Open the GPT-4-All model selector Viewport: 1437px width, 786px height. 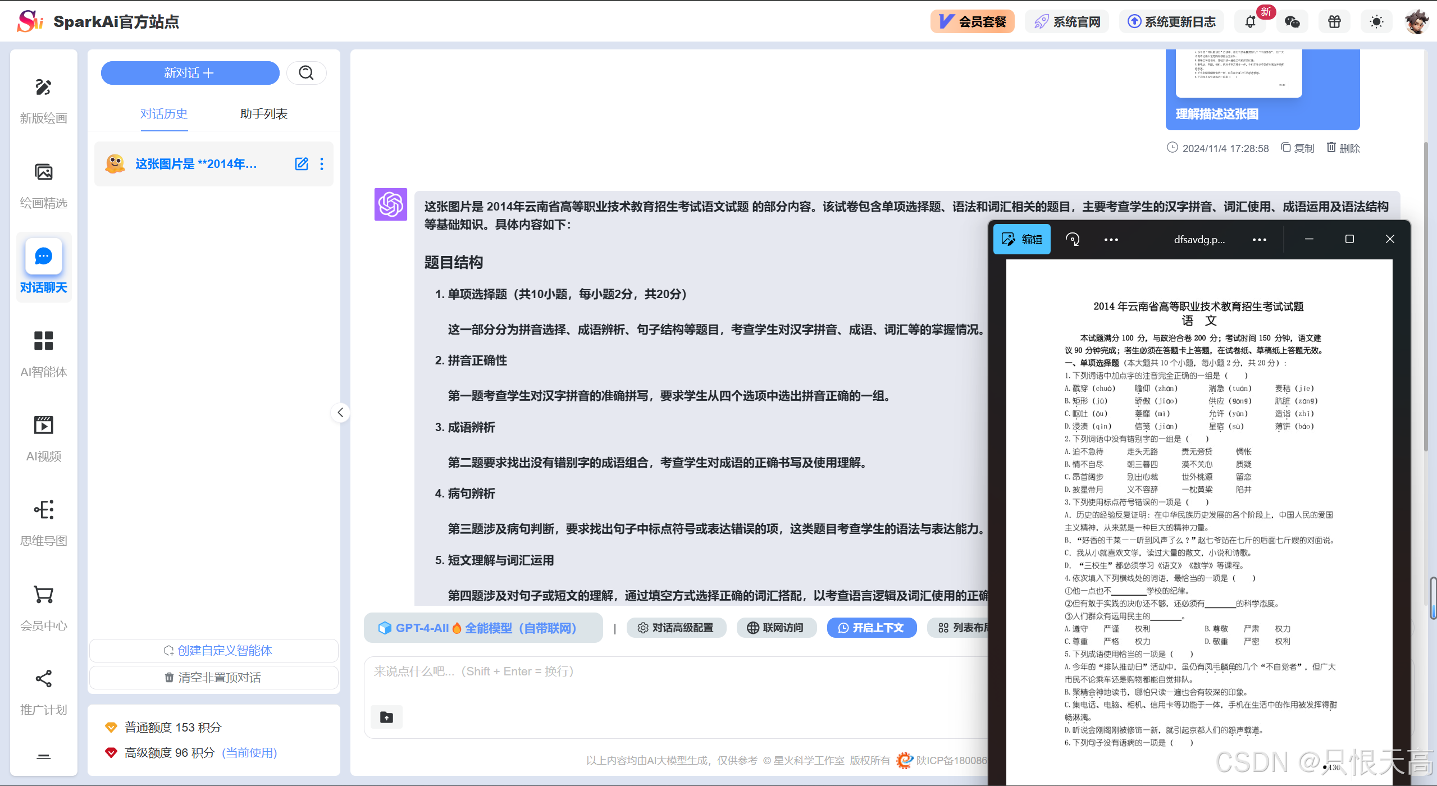click(x=483, y=628)
